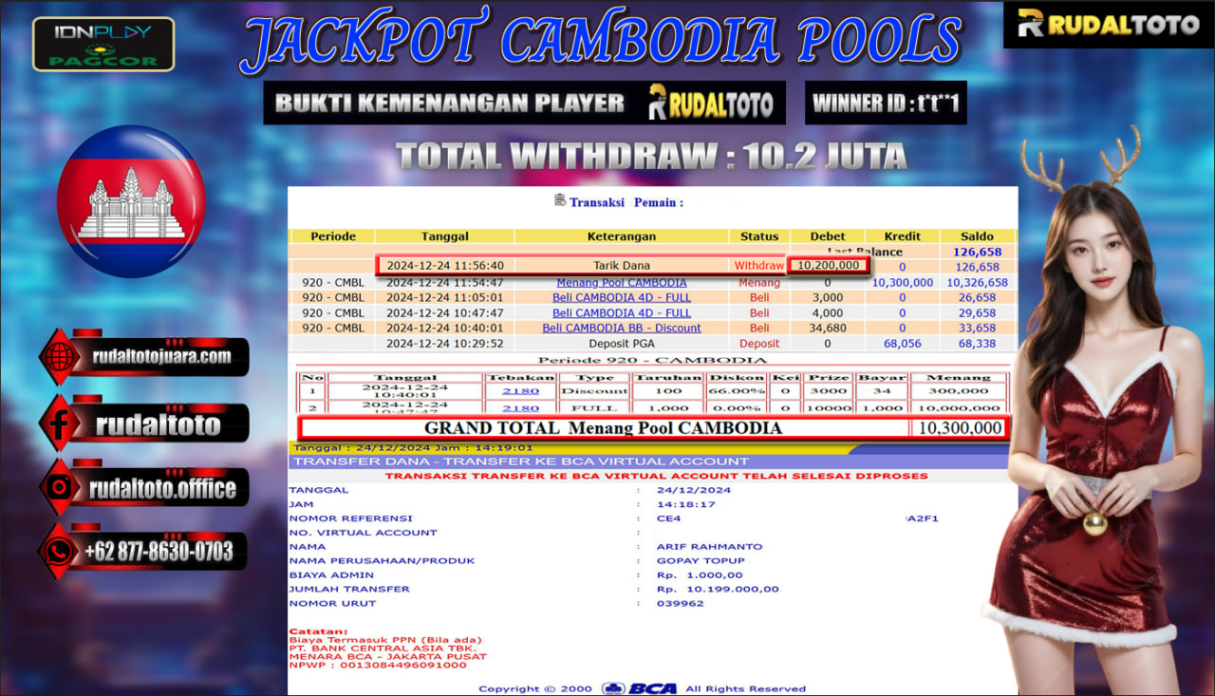Click the 039962 nomor urut value
Viewport: 1215px width, 696px height.
680,603
